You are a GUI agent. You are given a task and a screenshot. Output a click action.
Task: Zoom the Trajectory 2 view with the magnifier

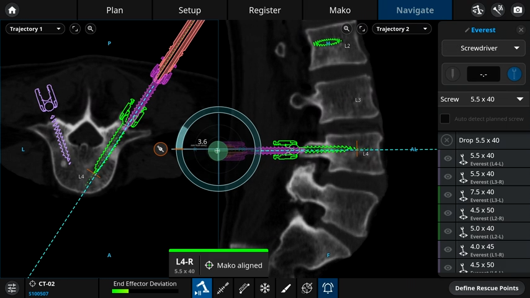click(x=346, y=29)
